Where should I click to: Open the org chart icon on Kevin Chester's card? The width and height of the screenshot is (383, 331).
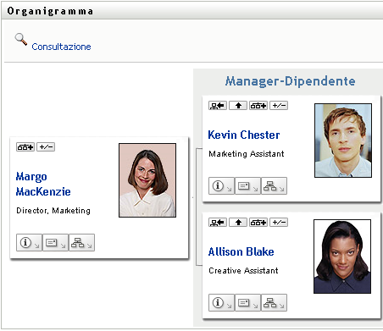[x=274, y=185]
